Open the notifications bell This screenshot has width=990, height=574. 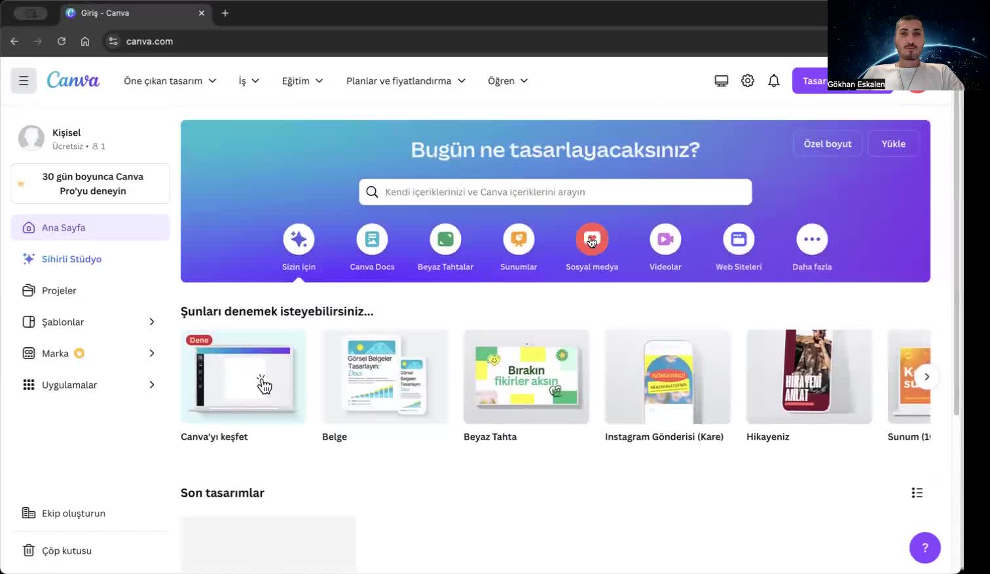(x=773, y=81)
